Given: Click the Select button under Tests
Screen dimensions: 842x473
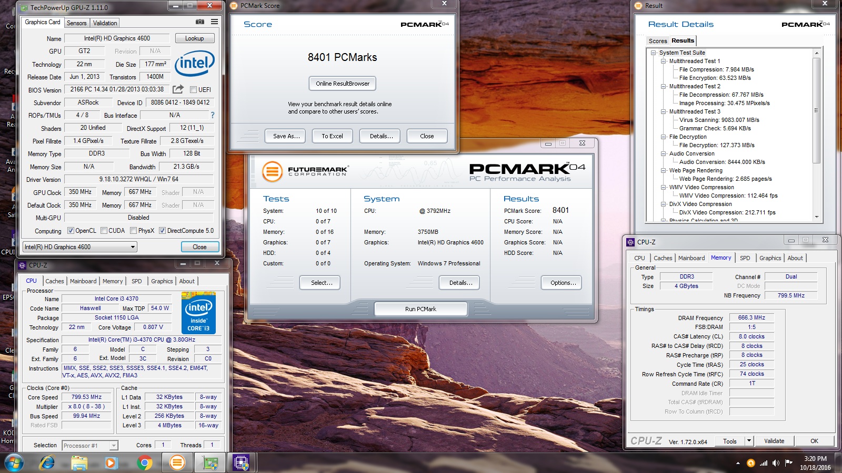Looking at the screenshot, I should pos(320,283).
